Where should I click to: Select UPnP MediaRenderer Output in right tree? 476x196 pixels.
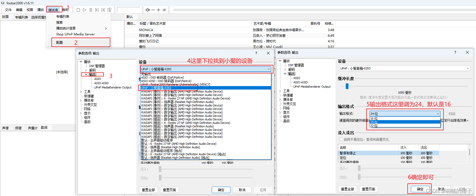[312, 87]
